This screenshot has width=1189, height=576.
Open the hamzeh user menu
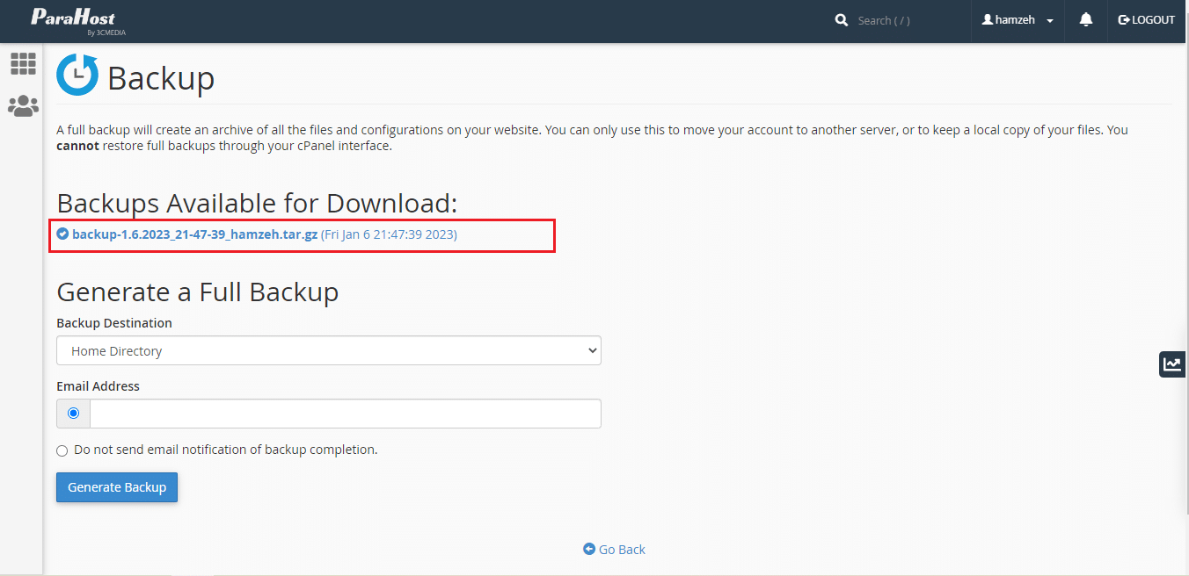(x=1014, y=20)
